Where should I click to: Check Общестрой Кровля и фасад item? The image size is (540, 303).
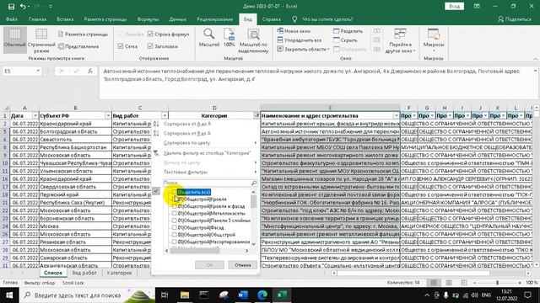[175, 206]
